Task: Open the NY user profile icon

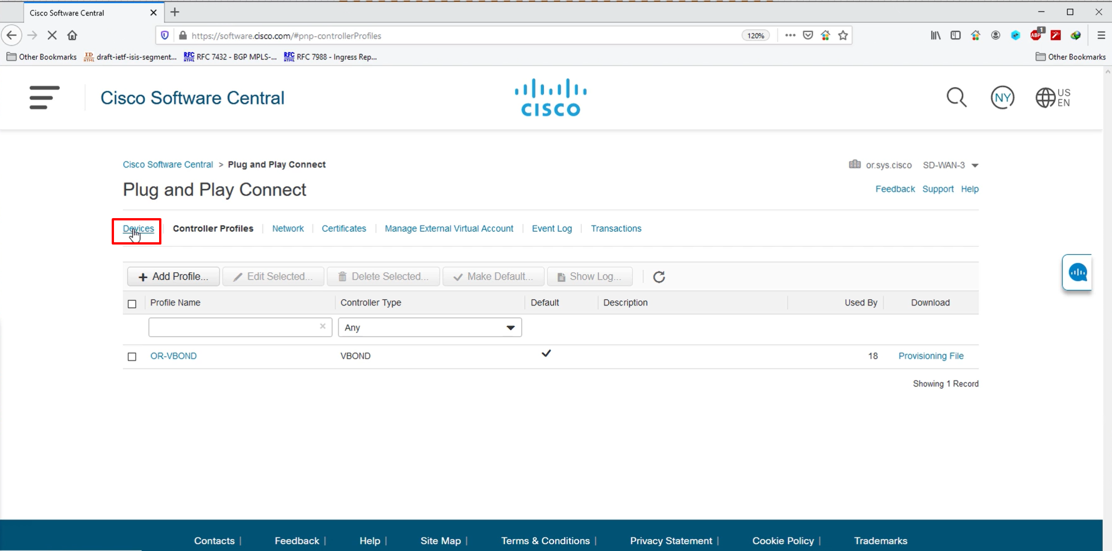Action: pyautogui.click(x=1002, y=97)
